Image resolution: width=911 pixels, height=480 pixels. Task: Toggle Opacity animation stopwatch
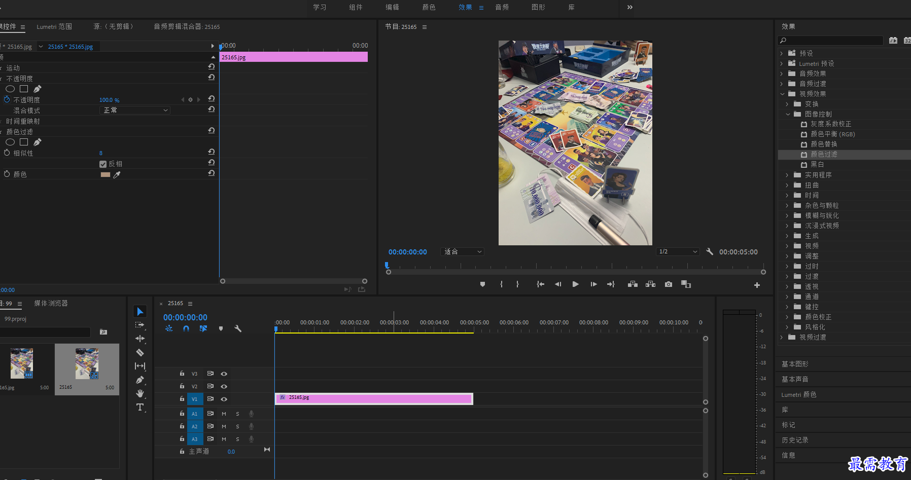pyautogui.click(x=7, y=99)
